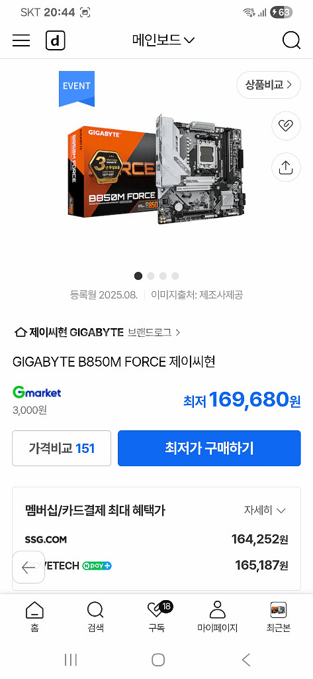Select the fourth image carousel dot

175,276
